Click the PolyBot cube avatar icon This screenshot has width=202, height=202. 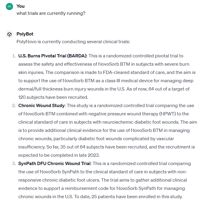pos(9,35)
